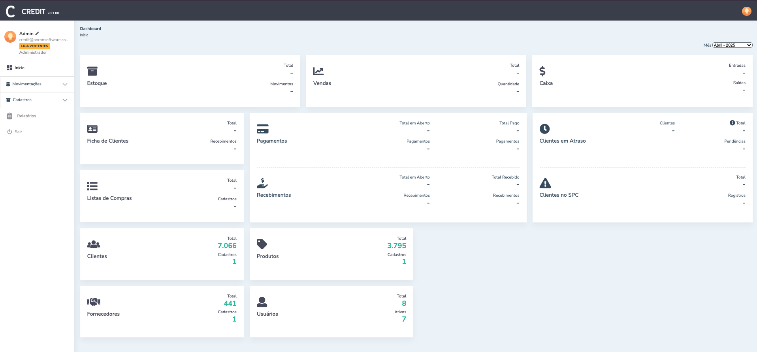Click the Clientes em Atraso clock icon

tap(544, 129)
